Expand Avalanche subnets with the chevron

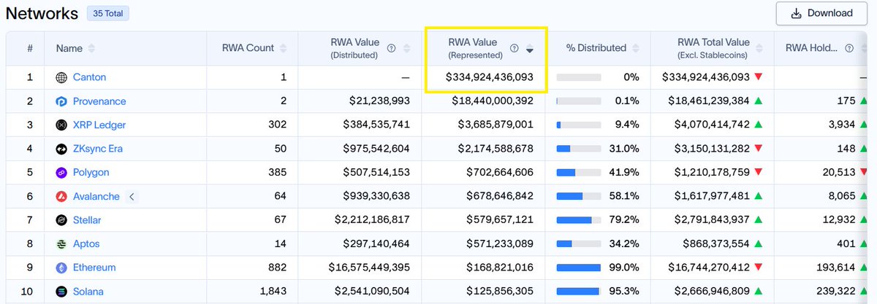pyautogui.click(x=132, y=196)
